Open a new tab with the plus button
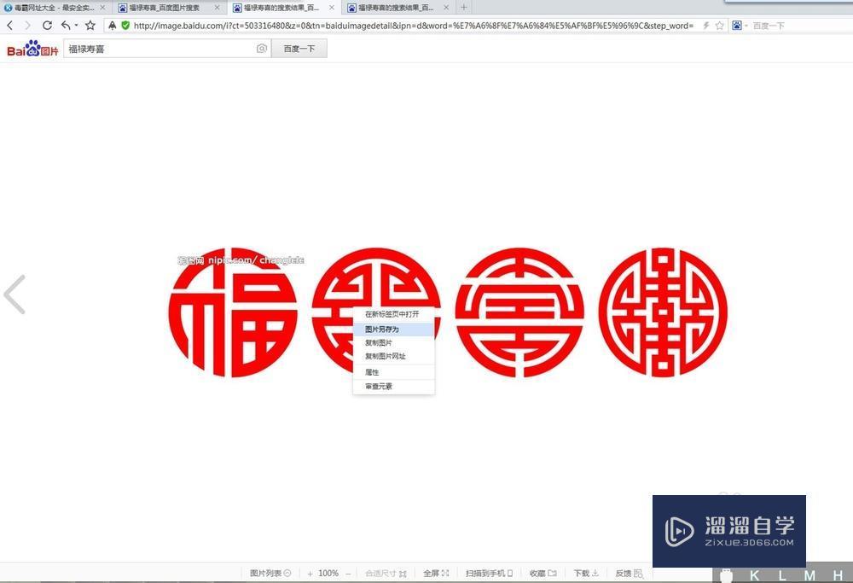Screen dimensions: 853x583 click(463, 8)
